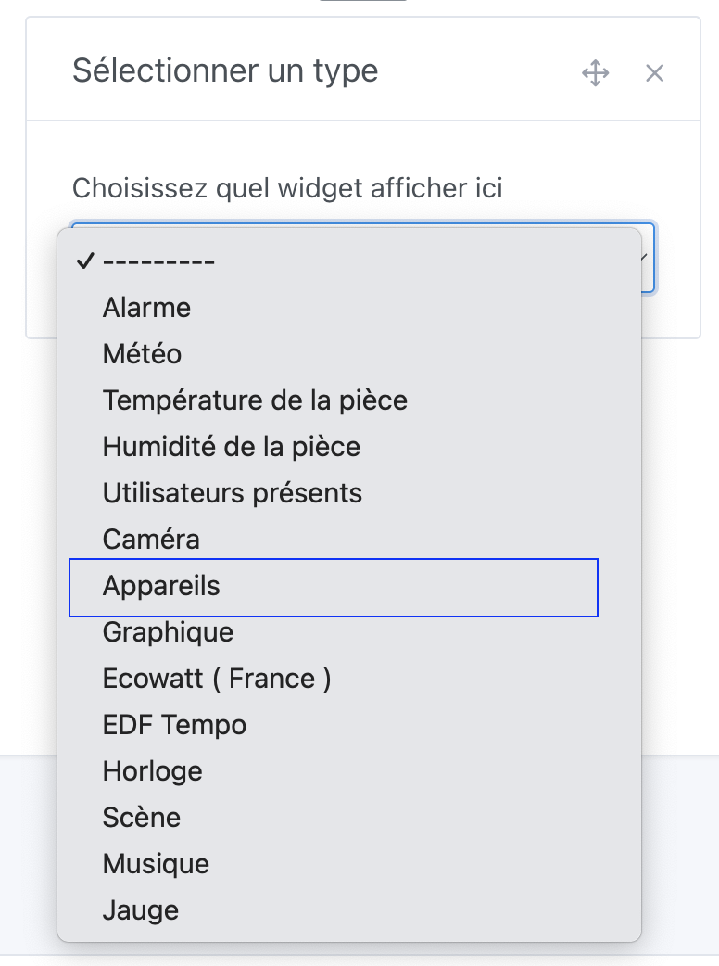Choose Alarme from the list

146,307
